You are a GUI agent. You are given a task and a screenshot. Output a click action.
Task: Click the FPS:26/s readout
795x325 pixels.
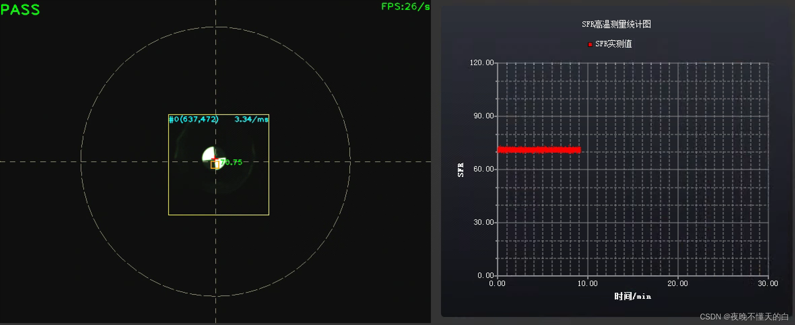pyautogui.click(x=406, y=7)
